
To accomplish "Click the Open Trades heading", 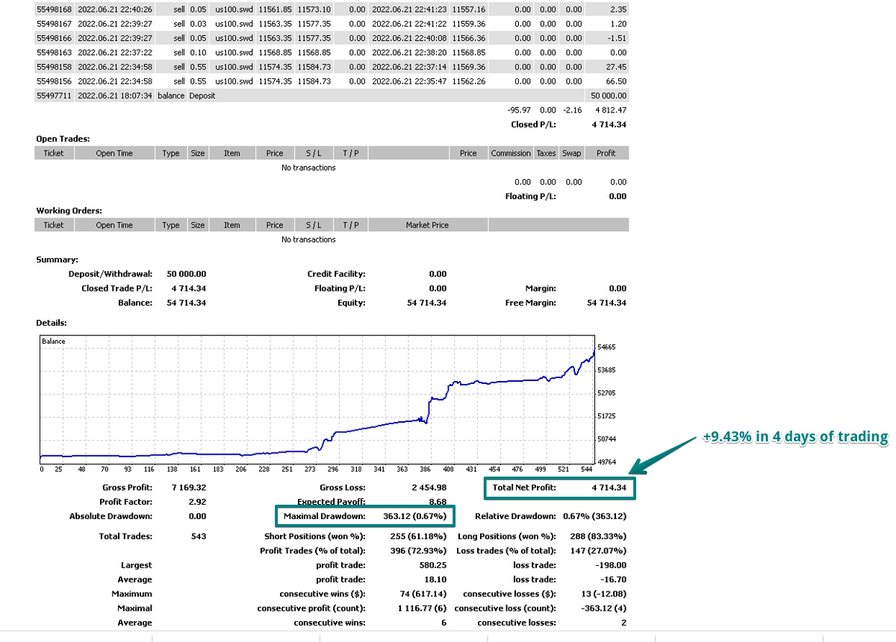I will coord(63,139).
